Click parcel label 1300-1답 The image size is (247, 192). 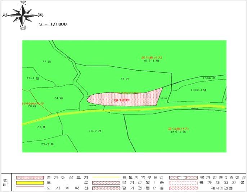point(198,90)
